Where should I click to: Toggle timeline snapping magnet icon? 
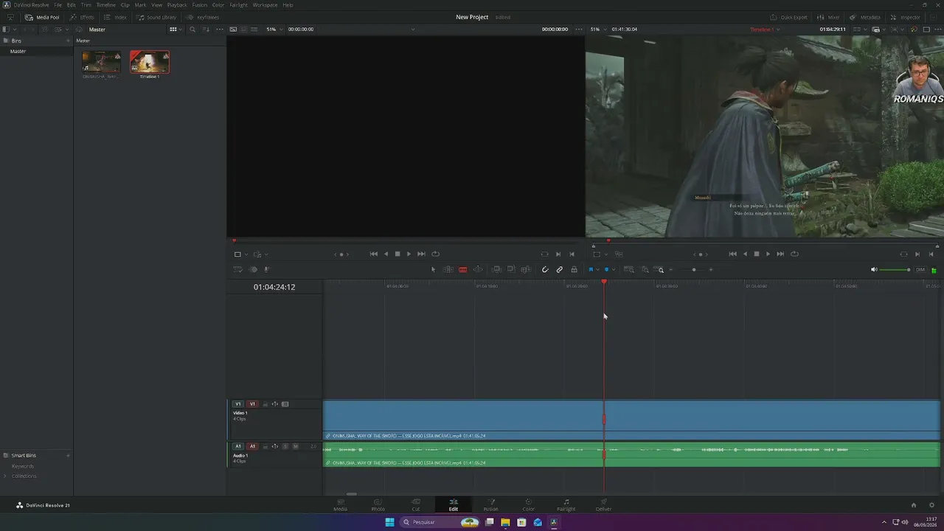[545, 270]
